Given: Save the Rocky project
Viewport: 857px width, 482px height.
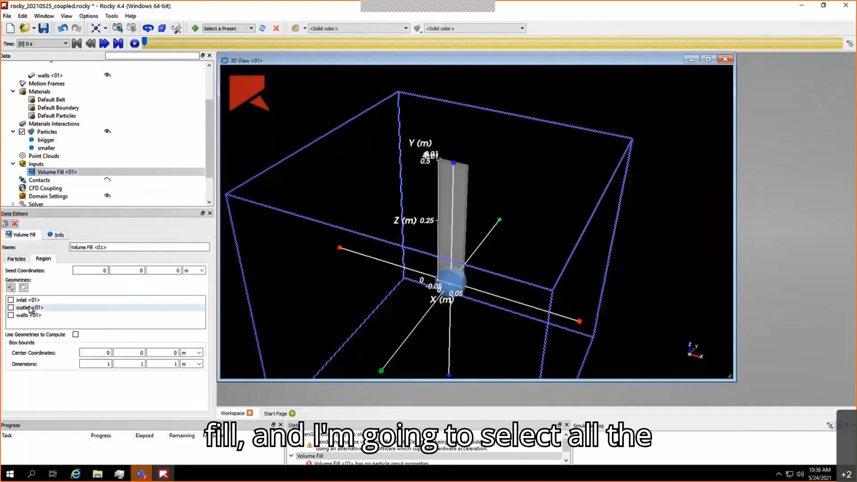Looking at the screenshot, I should tap(43, 28).
